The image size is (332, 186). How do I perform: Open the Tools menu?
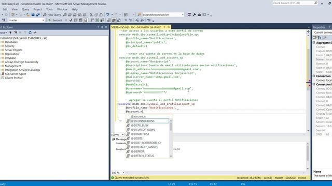tap(49, 9)
